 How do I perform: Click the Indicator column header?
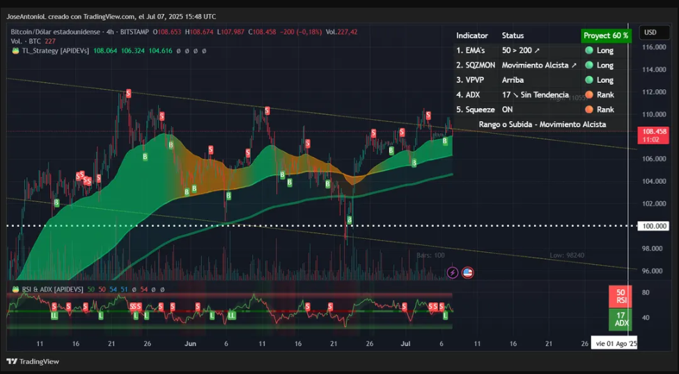click(x=472, y=36)
